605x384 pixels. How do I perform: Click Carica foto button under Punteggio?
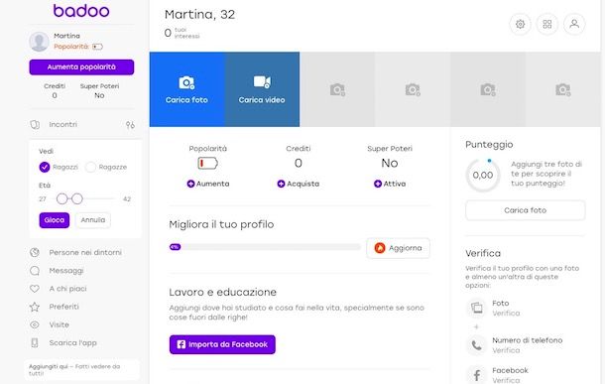(525, 210)
